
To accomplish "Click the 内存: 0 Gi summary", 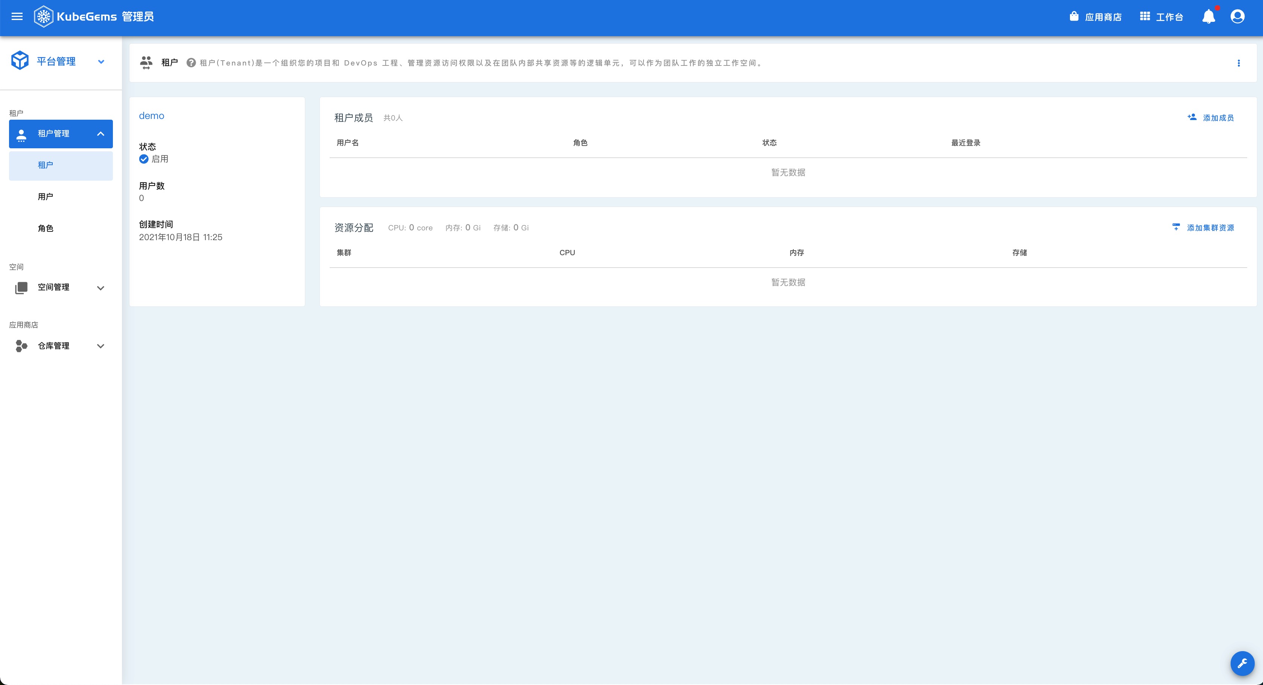I will pos(463,227).
